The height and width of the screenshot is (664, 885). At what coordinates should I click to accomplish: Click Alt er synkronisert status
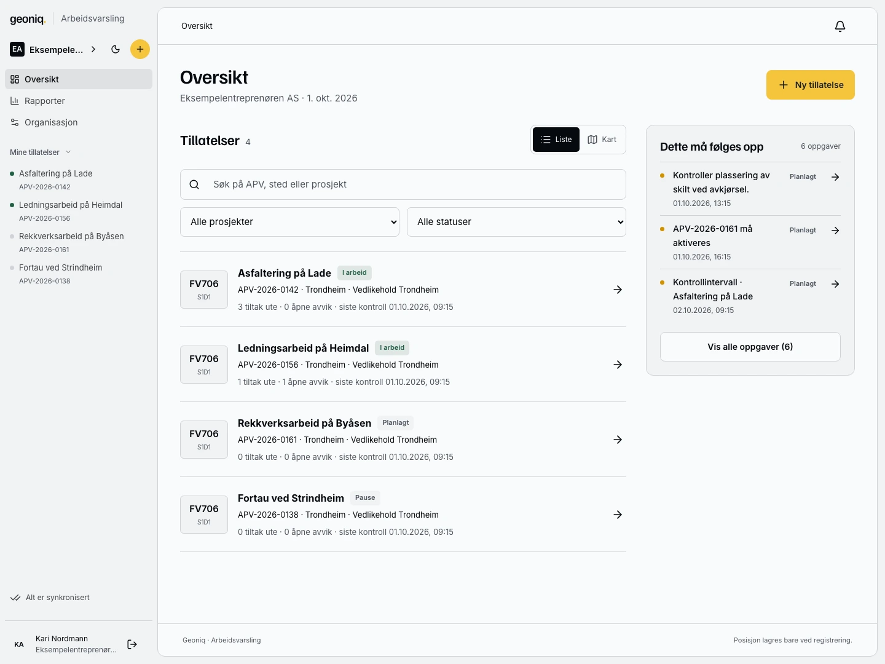click(50, 598)
